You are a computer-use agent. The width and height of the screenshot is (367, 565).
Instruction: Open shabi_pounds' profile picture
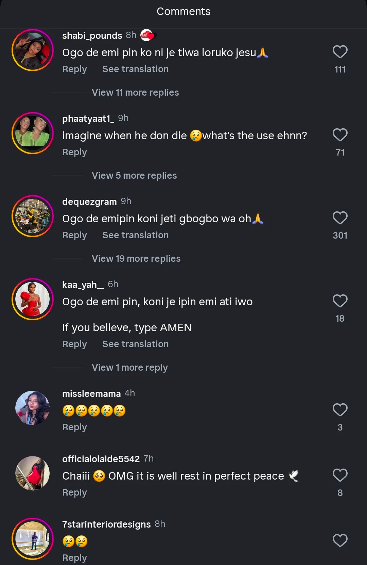(x=33, y=50)
